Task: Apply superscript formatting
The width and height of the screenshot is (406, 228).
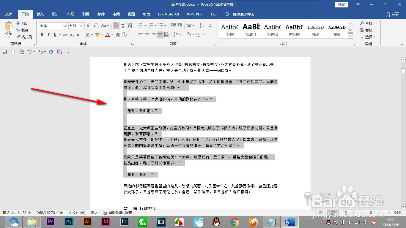Action: click(78, 35)
